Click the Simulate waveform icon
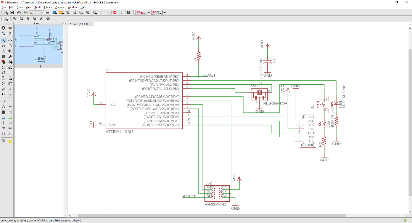The height and width of the screenshot is (223, 412). [15, 19]
